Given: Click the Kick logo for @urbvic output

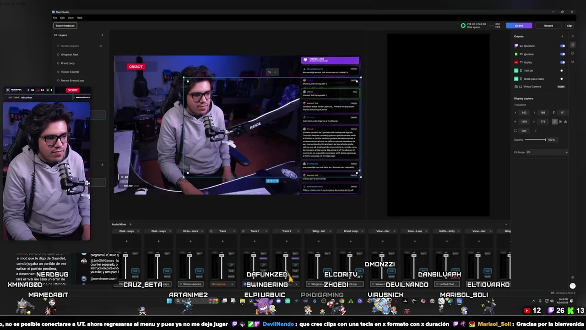Looking at the screenshot, I should tap(516, 54).
